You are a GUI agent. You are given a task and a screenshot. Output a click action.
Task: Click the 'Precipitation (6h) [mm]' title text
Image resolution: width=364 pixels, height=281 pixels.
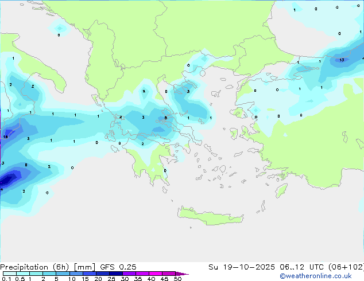(x=48, y=267)
